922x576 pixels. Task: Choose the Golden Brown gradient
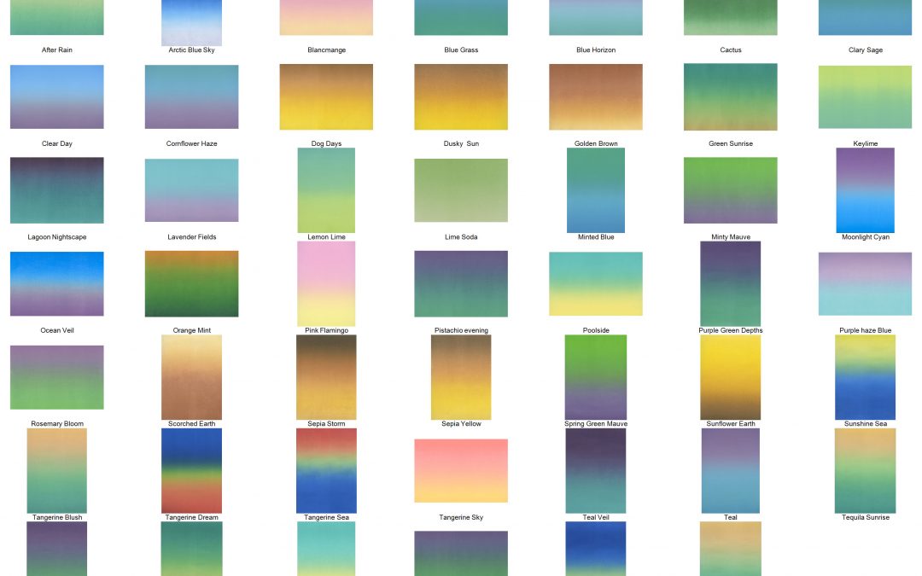[x=596, y=96]
